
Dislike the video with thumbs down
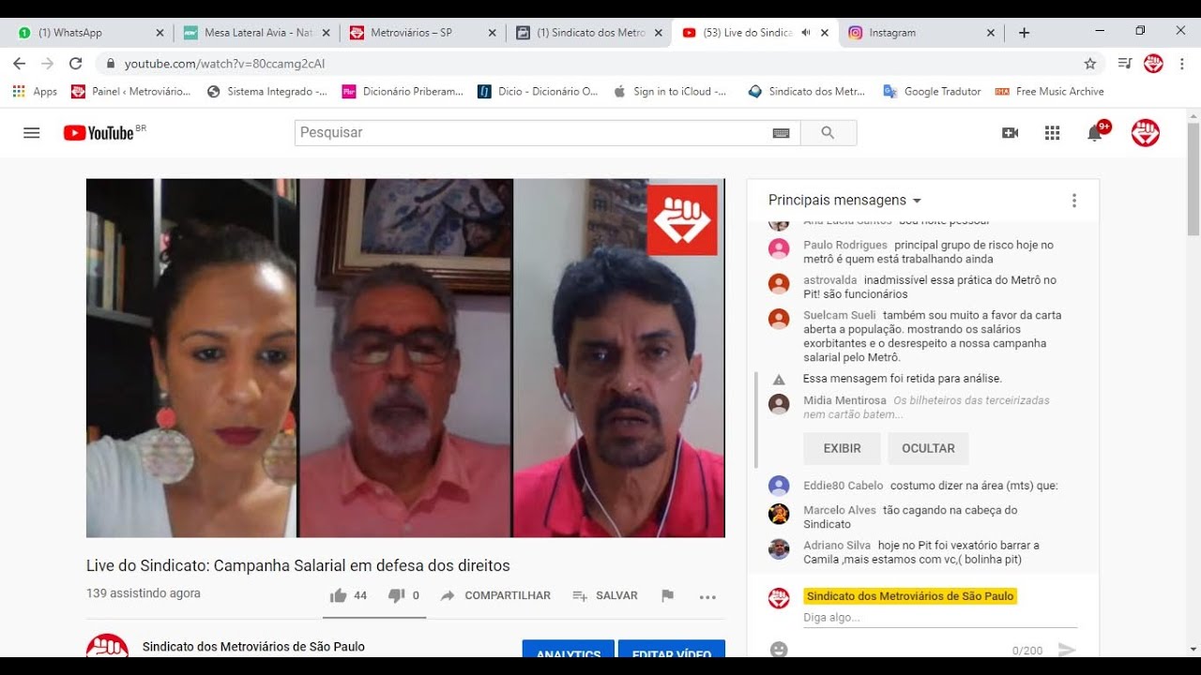tap(396, 595)
